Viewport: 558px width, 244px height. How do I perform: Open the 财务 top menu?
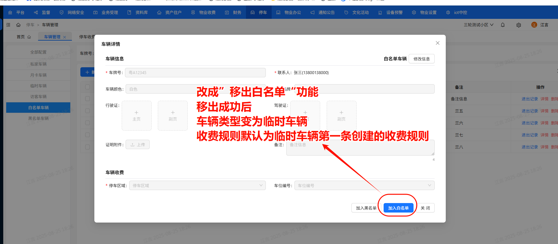[234, 12]
